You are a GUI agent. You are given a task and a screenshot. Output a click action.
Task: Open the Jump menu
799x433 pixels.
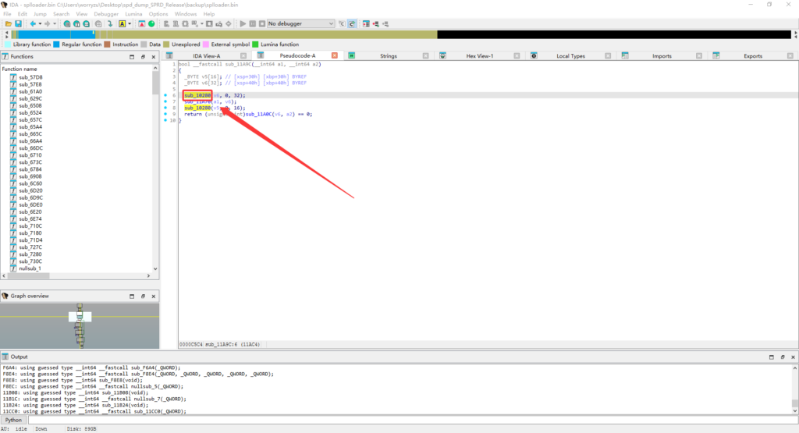pyautogui.click(x=40, y=14)
